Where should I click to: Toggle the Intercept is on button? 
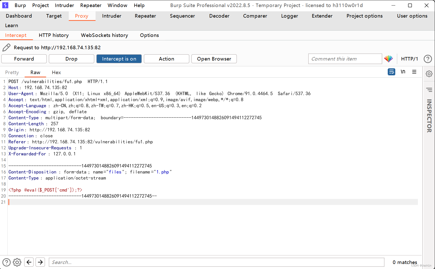pos(119,59)
